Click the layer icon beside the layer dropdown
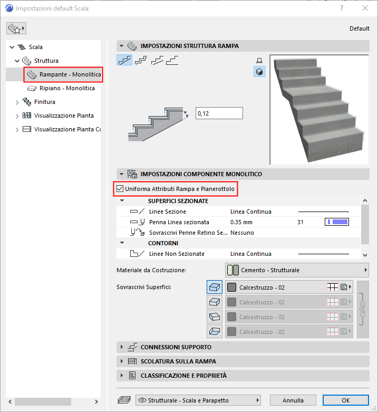This screenshot has width=378, height=412. pos(124,400)
